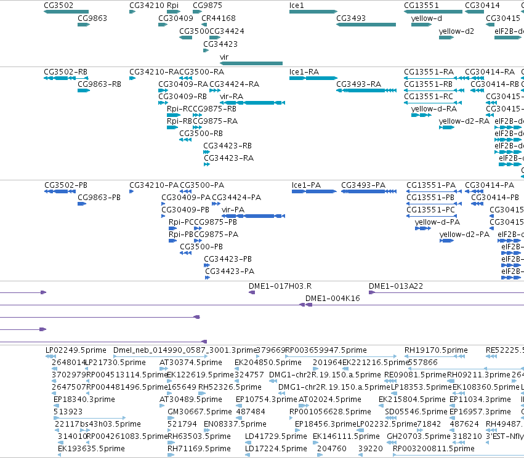Select the LD41729.5prime EST label
Image resolution: width=524 pixels, height=458 pixels.
[x=276, y=437]
